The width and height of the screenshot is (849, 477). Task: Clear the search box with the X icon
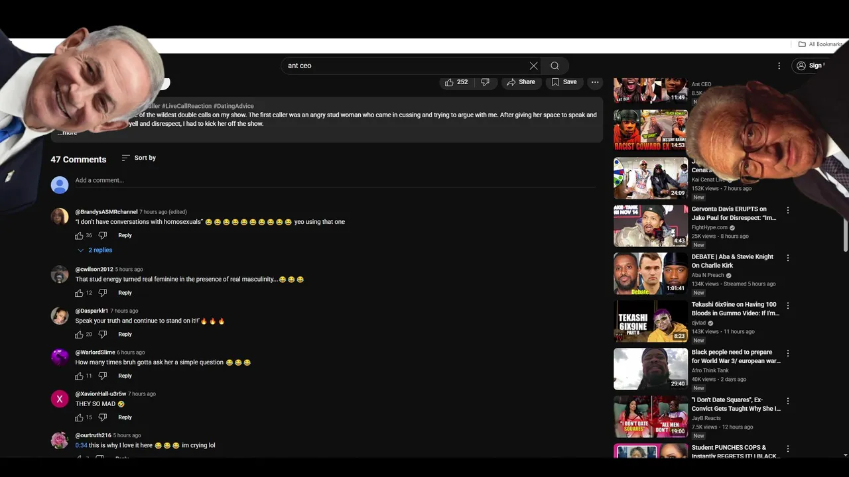533,66
